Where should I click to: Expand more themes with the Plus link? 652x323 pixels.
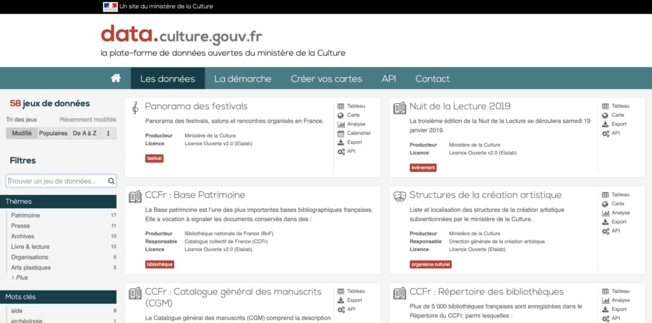tap(21, 278)
